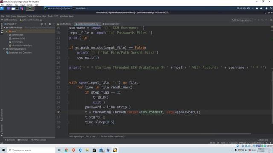Launch terminal from Kali panel
Screen dimensions: 273x153
coord(17,8)
